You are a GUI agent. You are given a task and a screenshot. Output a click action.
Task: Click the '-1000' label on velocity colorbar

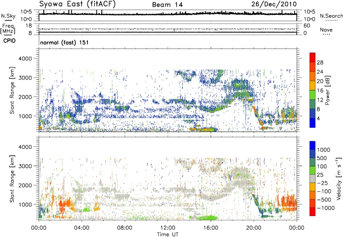[326, 208]
